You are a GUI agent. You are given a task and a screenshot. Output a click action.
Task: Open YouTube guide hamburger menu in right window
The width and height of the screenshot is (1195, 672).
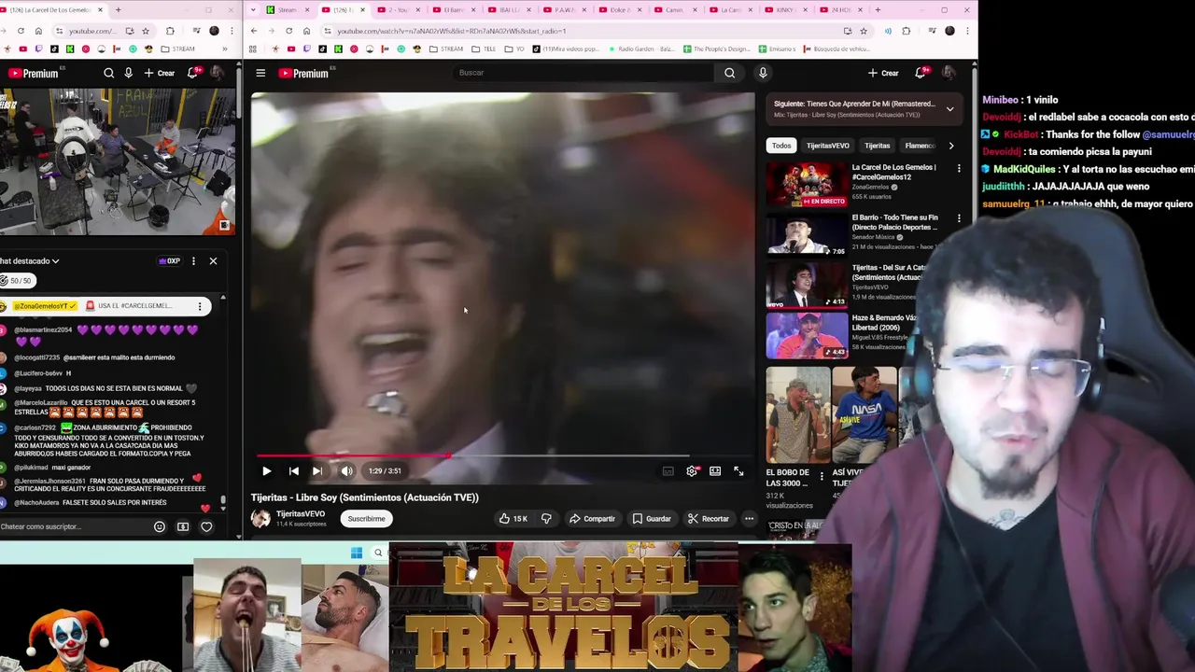[x=260, y=73]
